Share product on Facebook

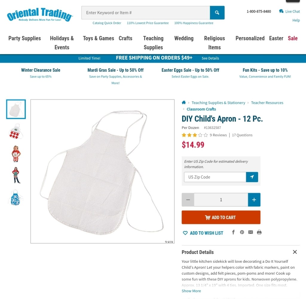click(233, 232)
